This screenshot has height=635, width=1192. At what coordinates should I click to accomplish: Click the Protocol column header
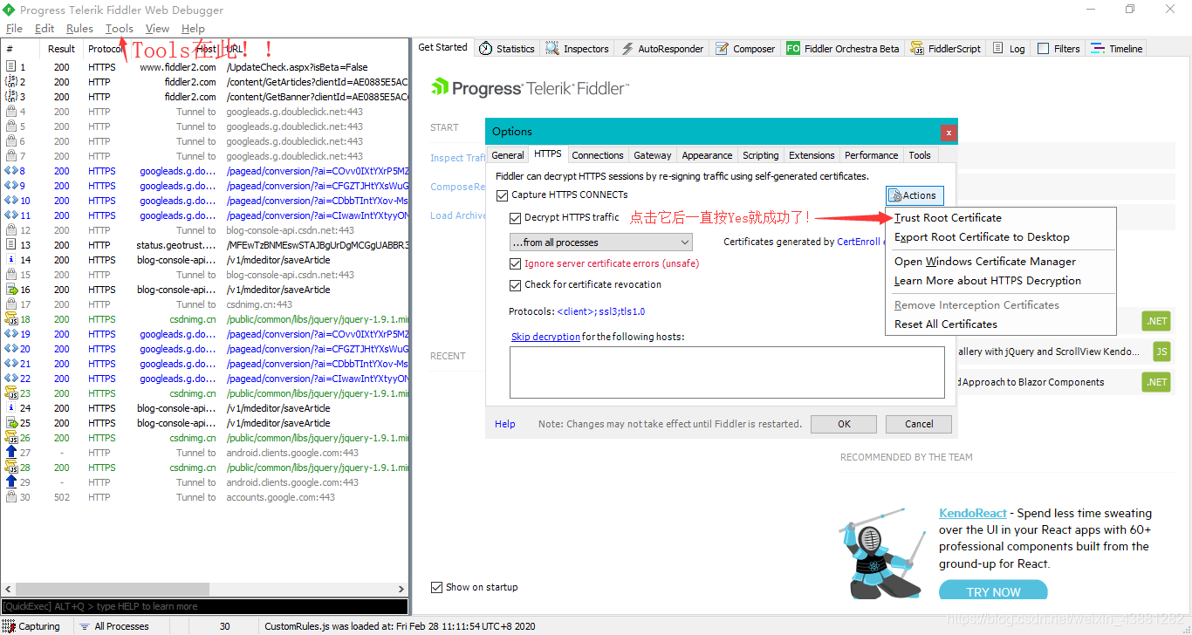(106, 49)
